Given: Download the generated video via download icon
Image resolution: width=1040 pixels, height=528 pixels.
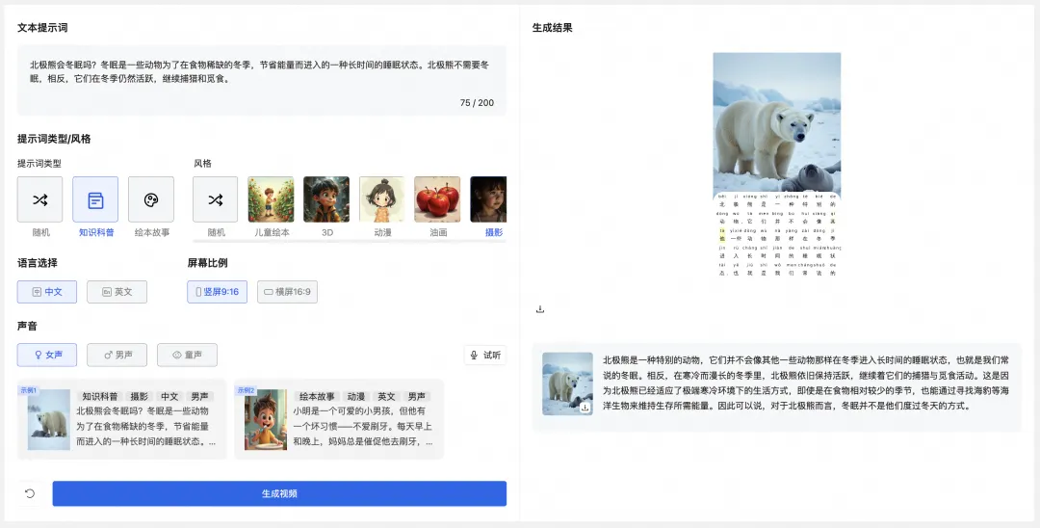Looking at the screenshot, I should point(540,309).
